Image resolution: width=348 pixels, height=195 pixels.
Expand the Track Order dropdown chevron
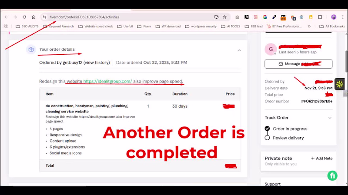click(330, 118)
